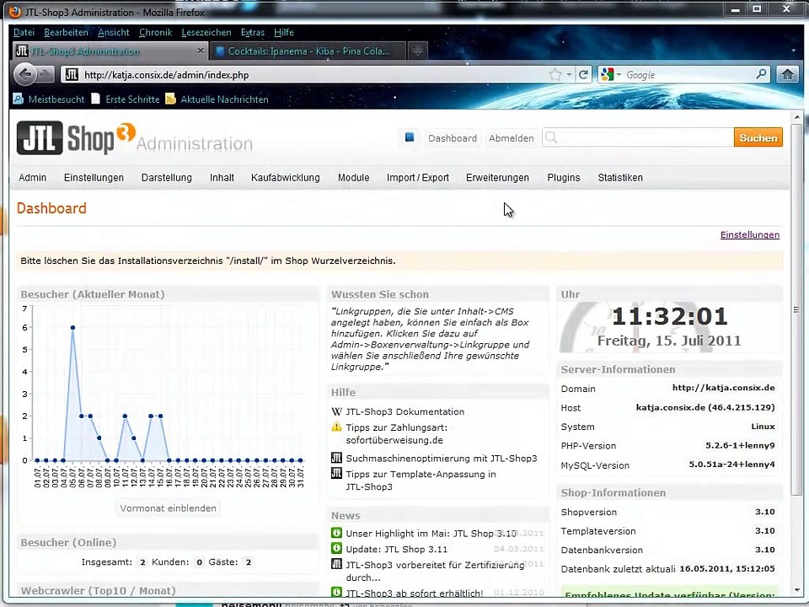The image size is (809, 607).
Task: Open the Kaufabwicklung navigation menu
Action: (x=286, y=178)
